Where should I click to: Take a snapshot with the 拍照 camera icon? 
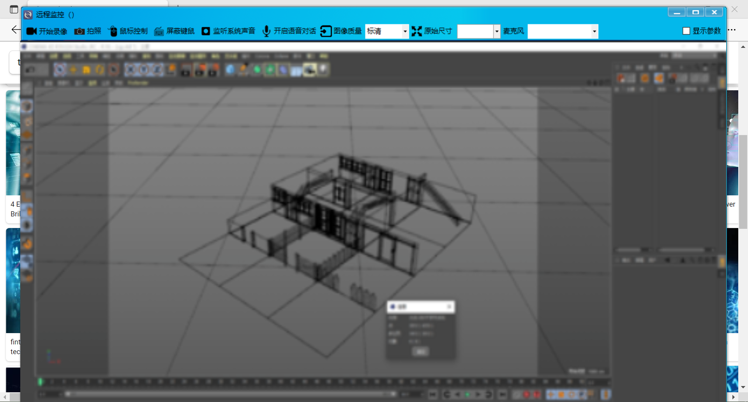(79, 31)
